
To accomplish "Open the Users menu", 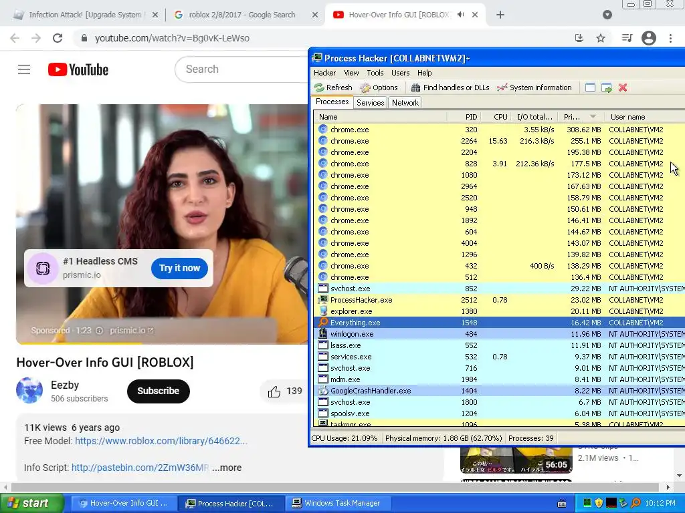I will (400, 73).
